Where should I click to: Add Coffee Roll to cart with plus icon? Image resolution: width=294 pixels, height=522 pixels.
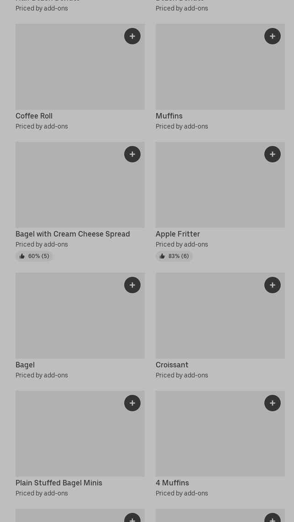[x=132, y=36]
